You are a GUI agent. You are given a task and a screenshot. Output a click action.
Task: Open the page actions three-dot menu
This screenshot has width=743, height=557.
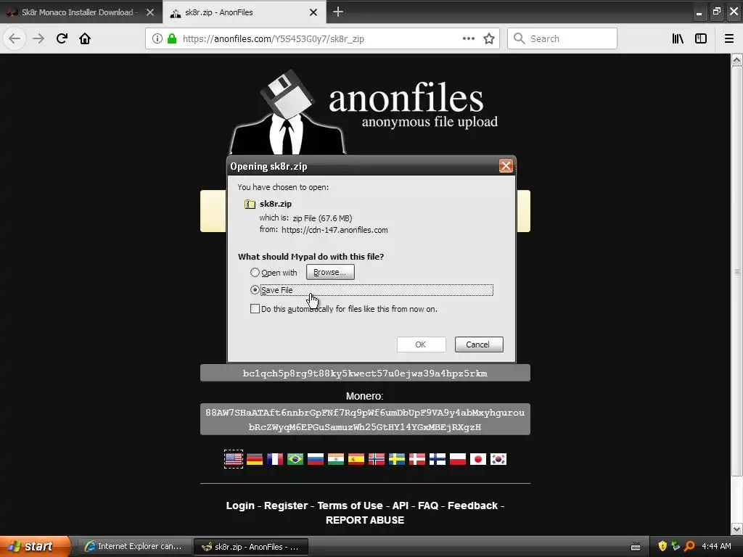click(x=468, y=38)
